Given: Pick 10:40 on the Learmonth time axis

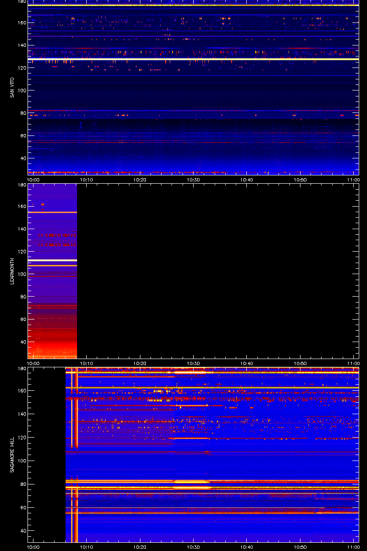Looking at the screenshot, I should click(x=247, y=363).
